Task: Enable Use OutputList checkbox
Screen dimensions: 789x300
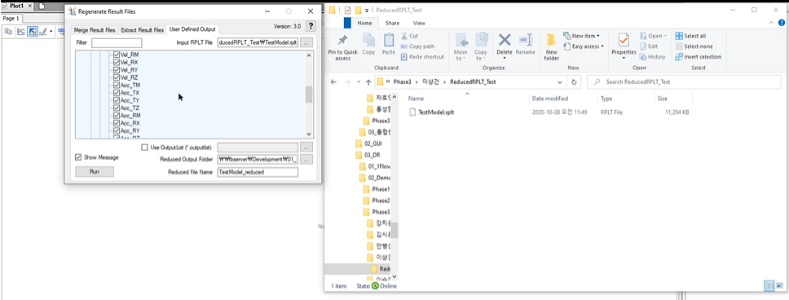Action: (x=145, y=148)
